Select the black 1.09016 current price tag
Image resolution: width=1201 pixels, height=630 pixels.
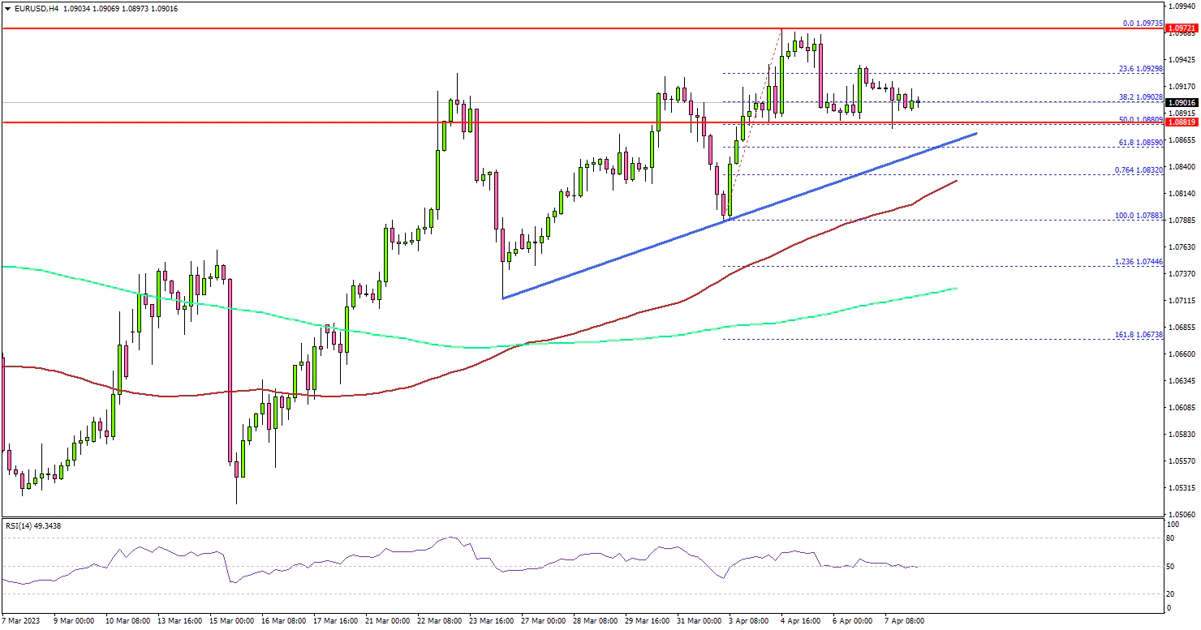point(1181,103)
